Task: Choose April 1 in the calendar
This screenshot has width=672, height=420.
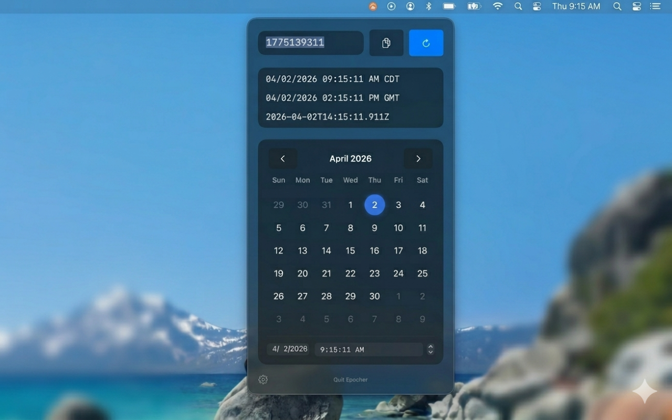Action: click(x=351, y=205)
